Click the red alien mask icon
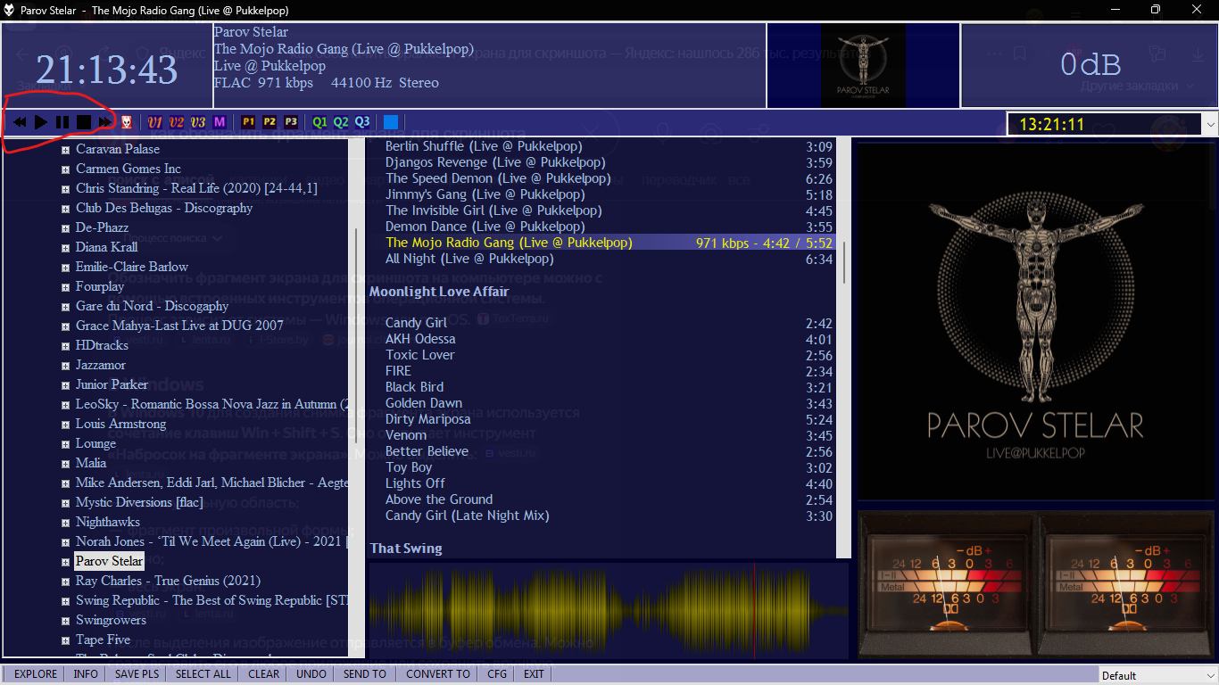Image resolution: width=1219 pixels, height=685 pixels. coord(127,122)
